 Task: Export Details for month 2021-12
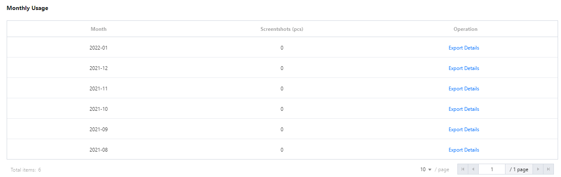464,68
